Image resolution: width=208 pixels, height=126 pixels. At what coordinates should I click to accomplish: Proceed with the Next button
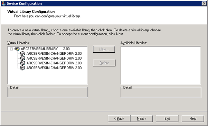[x=142, y=118]
